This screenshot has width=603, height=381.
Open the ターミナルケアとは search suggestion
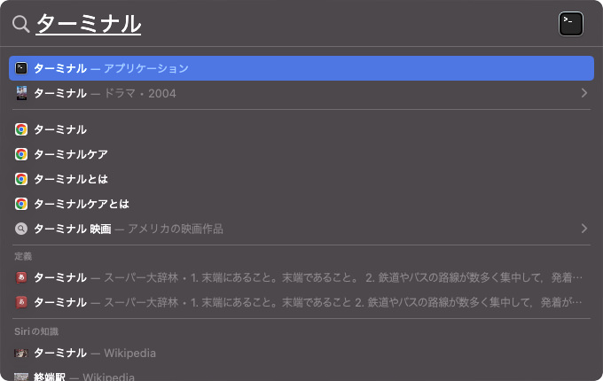[x=301, y=204]
